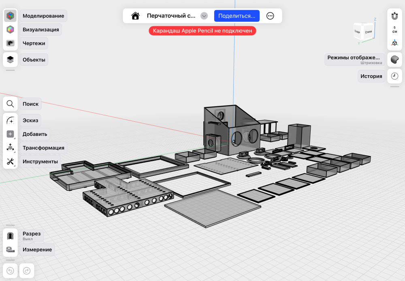Click the orientation cube in the viewport
The height and width of the screenshot is (281, 405).
(364, 32)
